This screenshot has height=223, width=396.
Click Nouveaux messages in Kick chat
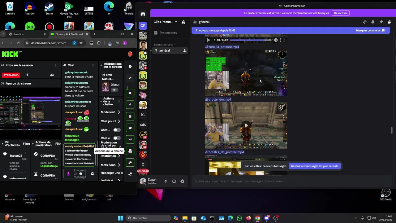[72, 138]
